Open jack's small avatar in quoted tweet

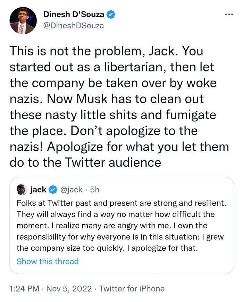[x=22, y=189]
